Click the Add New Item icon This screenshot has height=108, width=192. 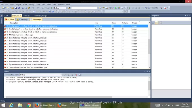[x=8, y=8]
